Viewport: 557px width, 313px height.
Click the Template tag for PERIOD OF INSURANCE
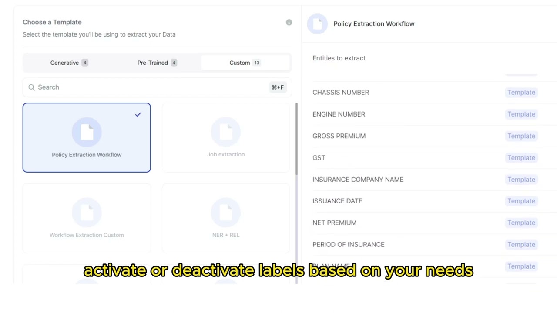(x=521, y=244)
